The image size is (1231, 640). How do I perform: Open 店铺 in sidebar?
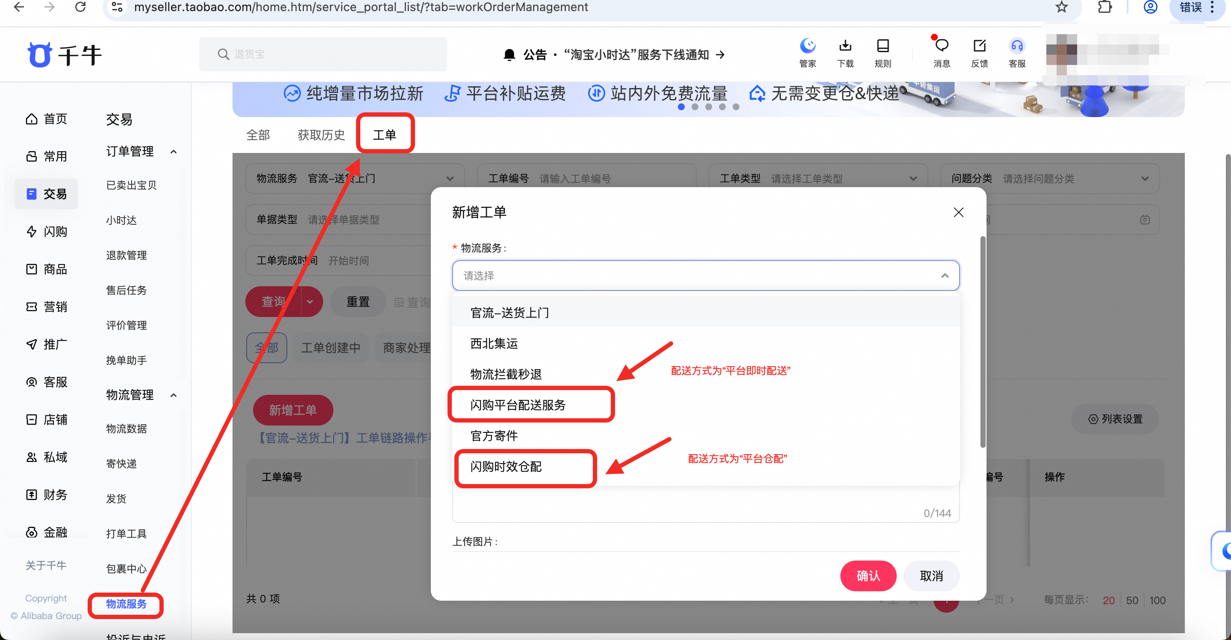click(x=46, y=420)
